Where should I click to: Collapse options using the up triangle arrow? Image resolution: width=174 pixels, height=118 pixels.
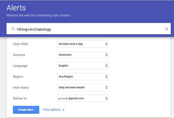(63, 110)
